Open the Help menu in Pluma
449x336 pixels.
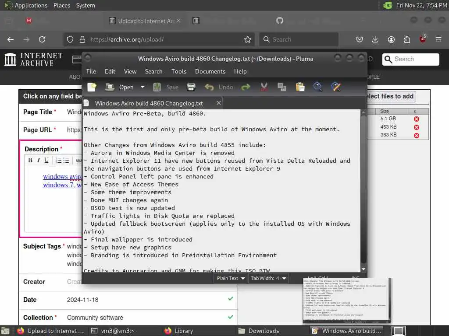pyautogui.click(x=240, y=71)
